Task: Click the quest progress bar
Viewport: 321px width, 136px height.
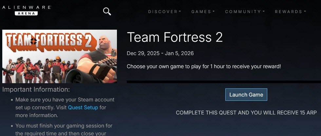Action: [224, 82]
